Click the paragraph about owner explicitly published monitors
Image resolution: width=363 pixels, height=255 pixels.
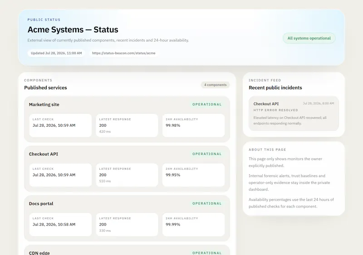point(285,162)
